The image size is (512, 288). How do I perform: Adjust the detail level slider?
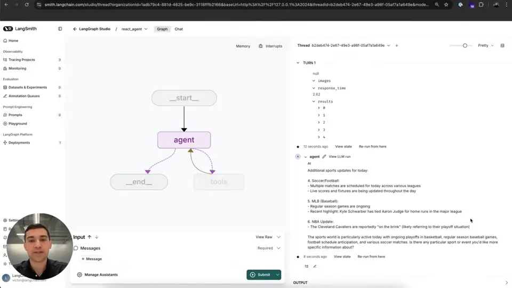[465, 46]
